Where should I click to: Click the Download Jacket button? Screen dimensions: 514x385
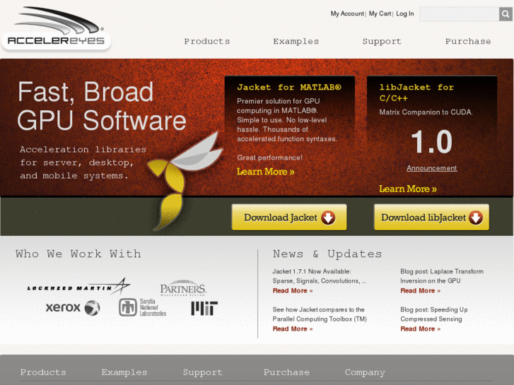(289, 218)
